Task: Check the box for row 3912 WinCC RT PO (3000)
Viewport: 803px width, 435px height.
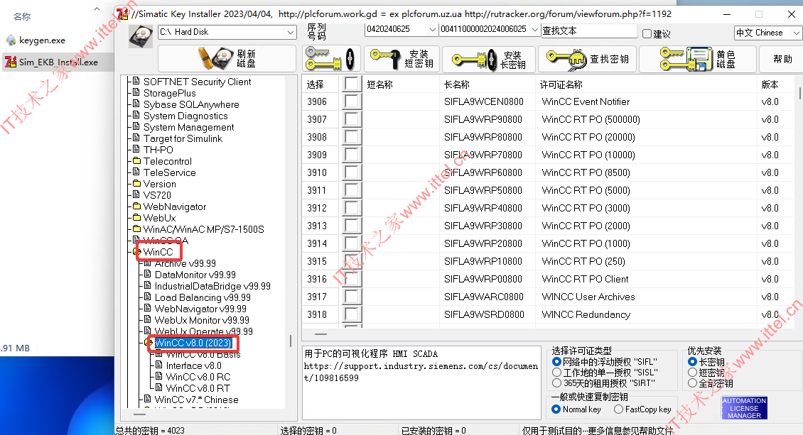Action: (352, 207)
